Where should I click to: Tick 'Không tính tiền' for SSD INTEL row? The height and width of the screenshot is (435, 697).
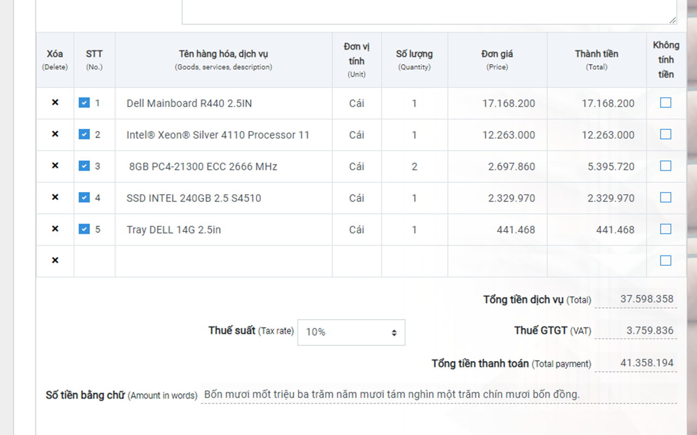pyautogui.click(x=665, y=197)
